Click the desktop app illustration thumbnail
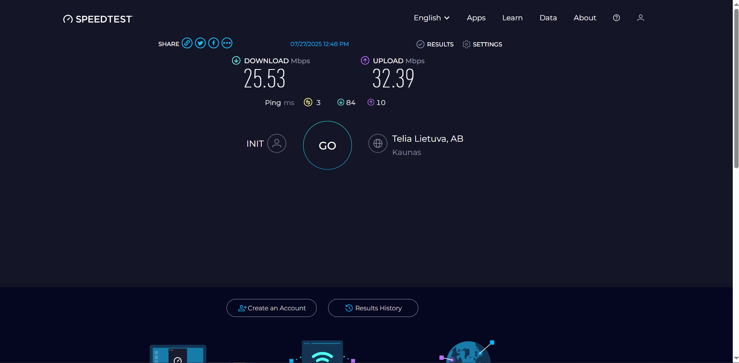Image resolution: width=739 pixels, height=363 pixels. click(178, 354)
